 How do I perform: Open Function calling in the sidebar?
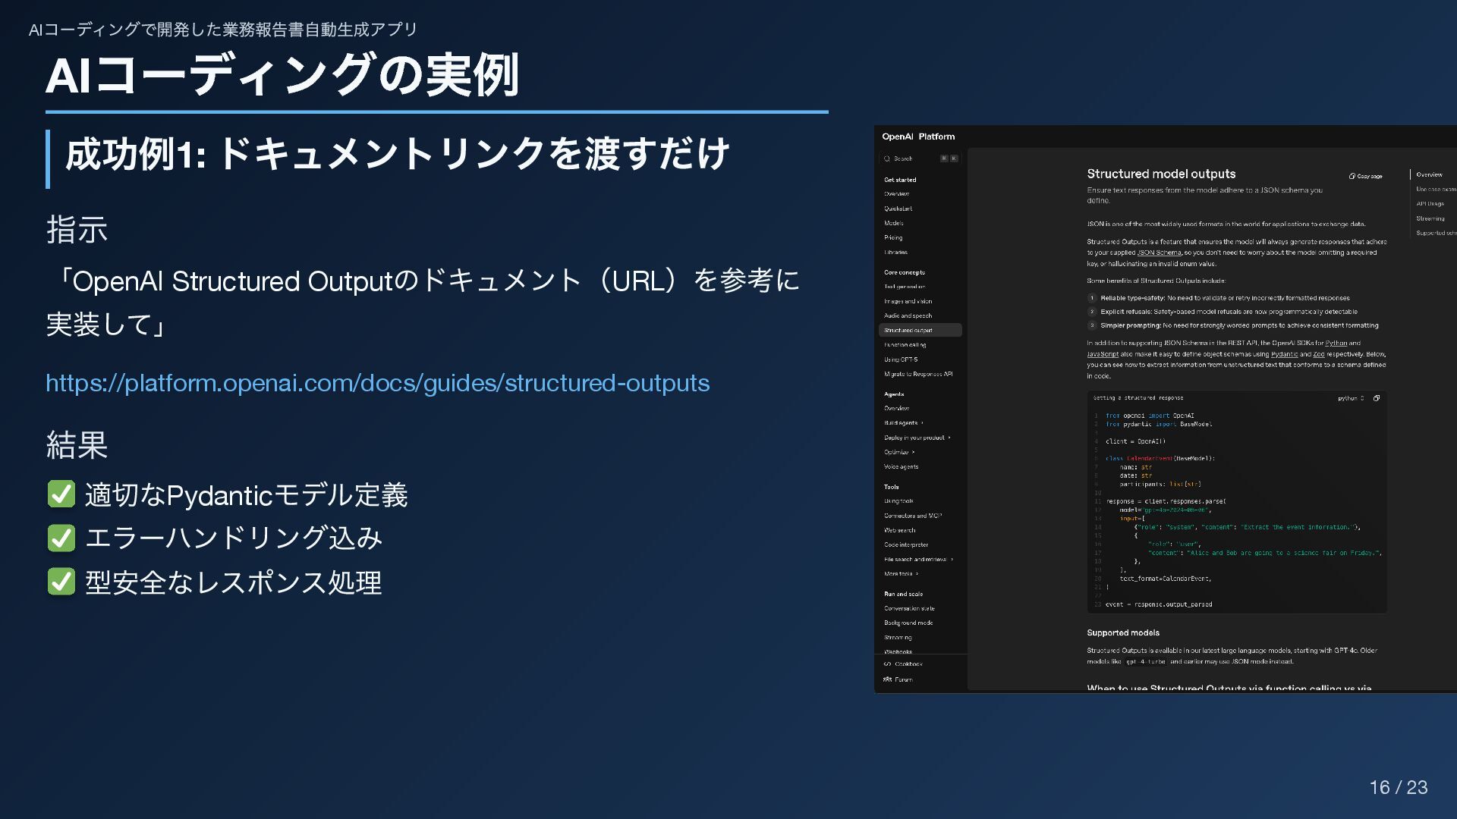[905, 345]
